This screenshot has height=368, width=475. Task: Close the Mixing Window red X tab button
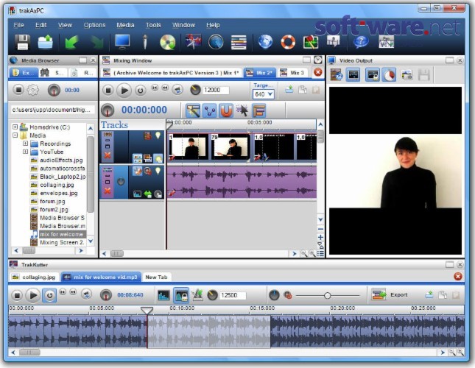[x=318, y=72]
